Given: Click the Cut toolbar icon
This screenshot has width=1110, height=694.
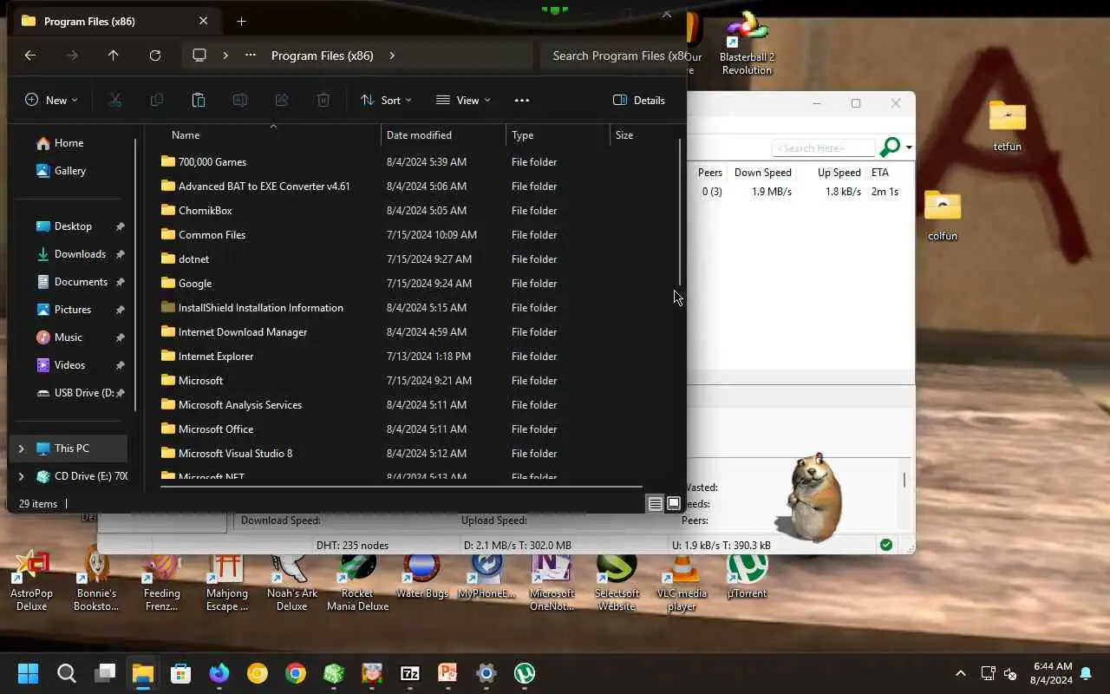Looking at the screenshot, I should coord(115,101).
